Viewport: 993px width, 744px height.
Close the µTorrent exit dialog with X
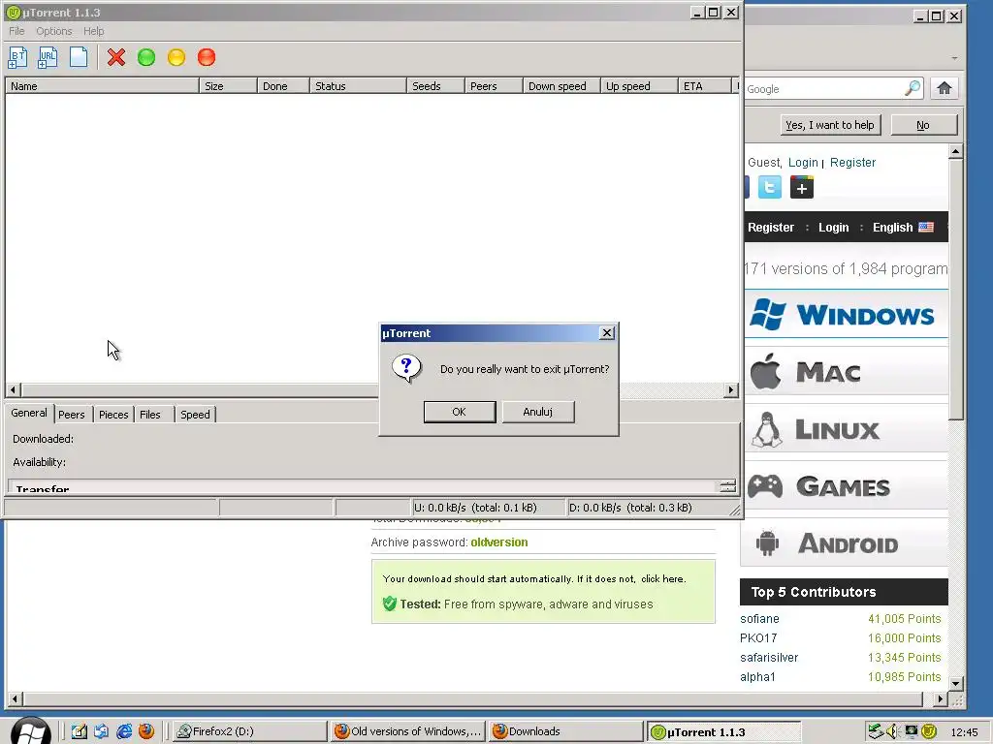pos(607,333)
